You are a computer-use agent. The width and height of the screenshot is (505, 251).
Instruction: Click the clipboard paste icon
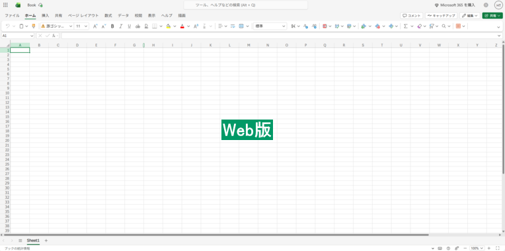[x=21, y=26]
